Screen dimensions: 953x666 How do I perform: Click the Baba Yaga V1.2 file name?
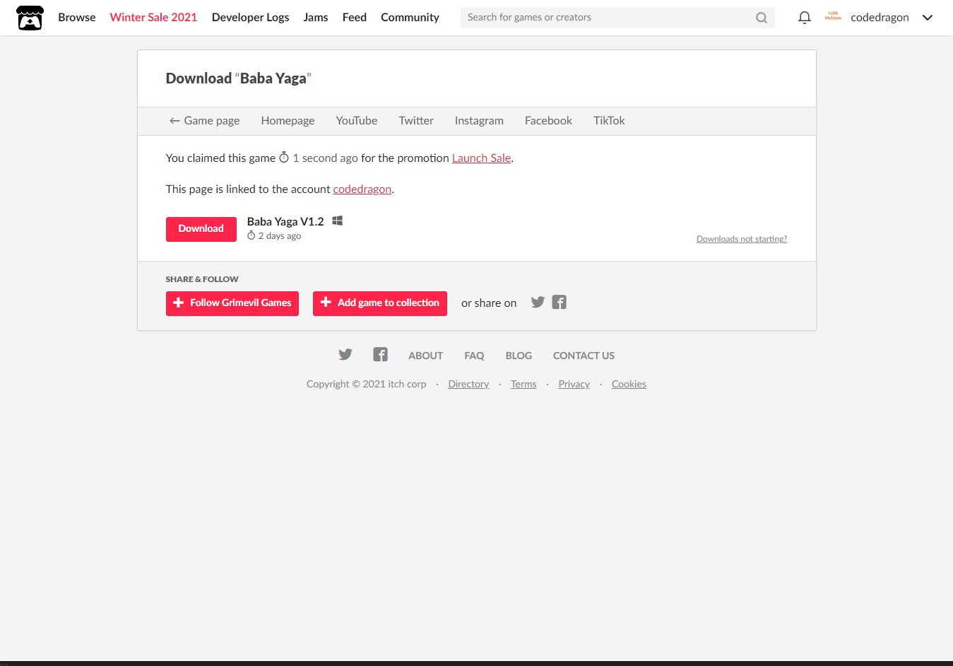pyautogui.click(x=285, y=221)
